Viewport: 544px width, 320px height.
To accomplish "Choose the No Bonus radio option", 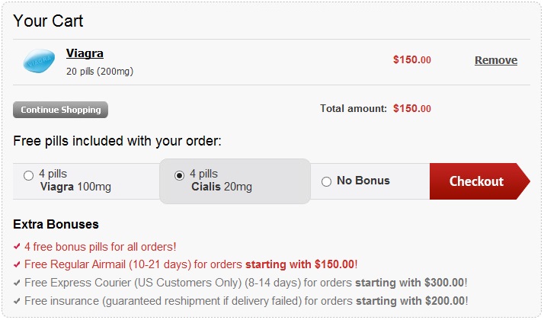I will (x=326, y=181).
